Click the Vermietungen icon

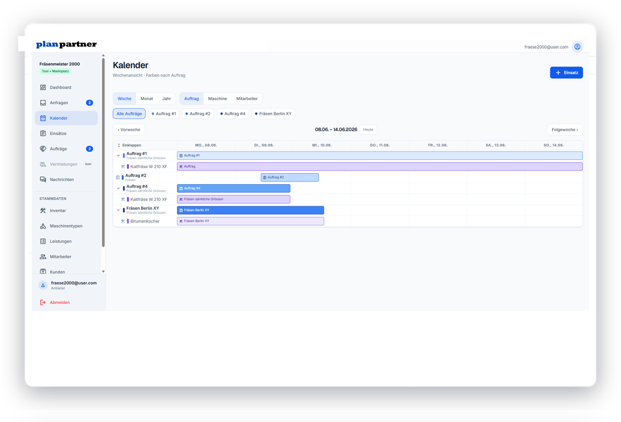click(43, 164)
